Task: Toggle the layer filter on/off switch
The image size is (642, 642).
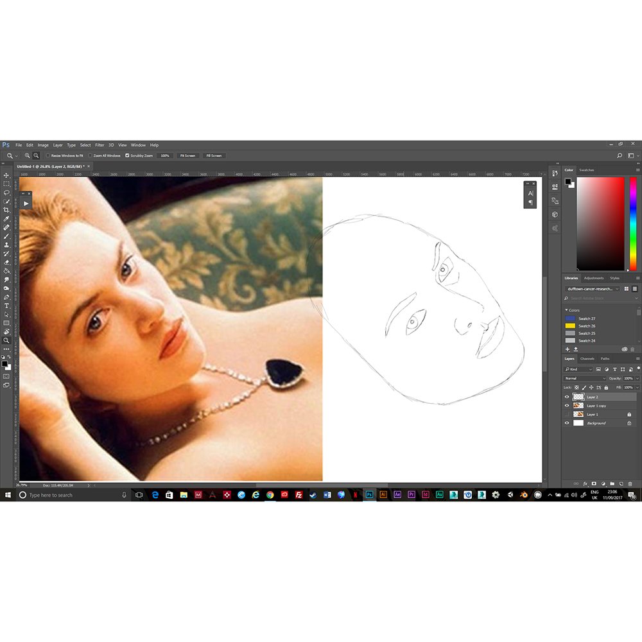Action: (x=638, y=369)
